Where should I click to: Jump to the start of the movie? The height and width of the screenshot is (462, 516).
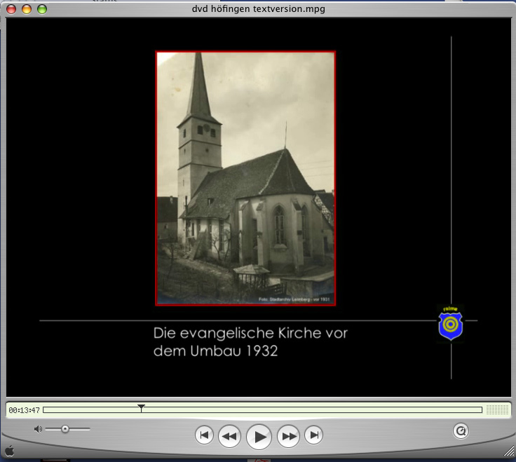click(x=204, y=435)
